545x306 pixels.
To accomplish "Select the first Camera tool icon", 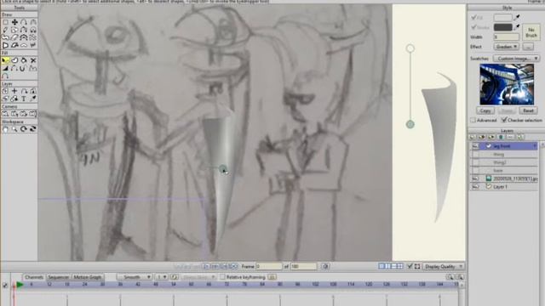I will (5, 114).
